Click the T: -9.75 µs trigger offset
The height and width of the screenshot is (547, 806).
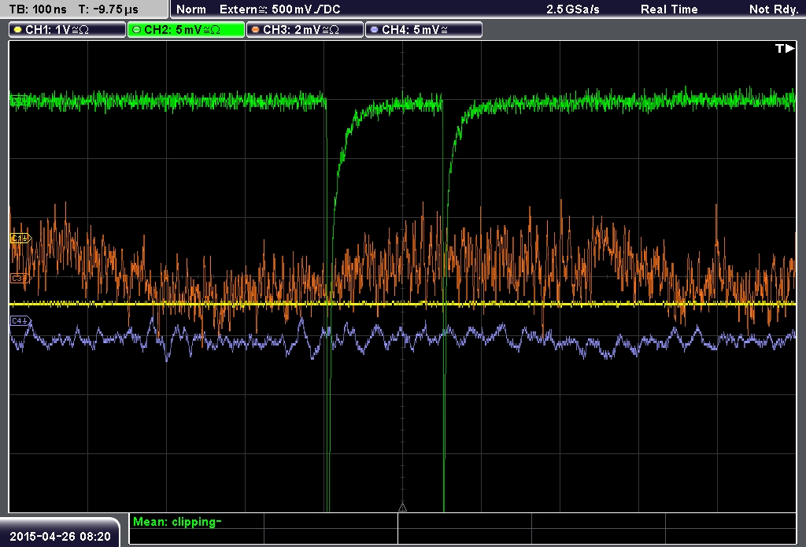click(109, 9)
